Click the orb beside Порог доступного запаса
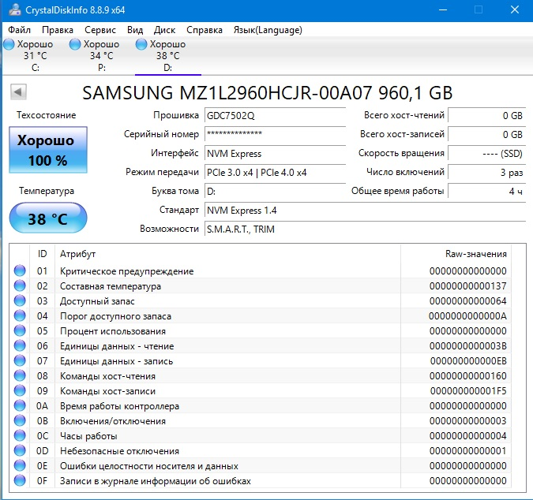 click(20, 315)
